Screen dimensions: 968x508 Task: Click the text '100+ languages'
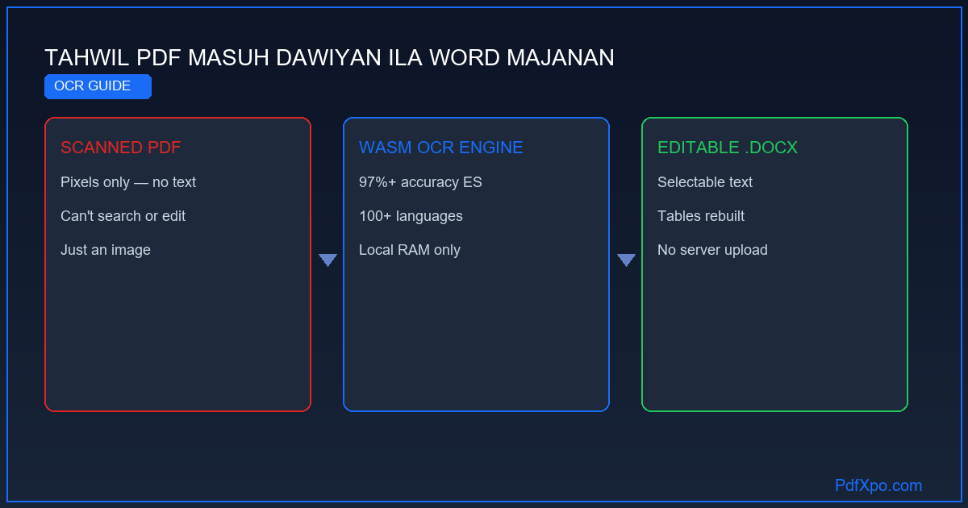pyautogui.click(x=411, y=216)
